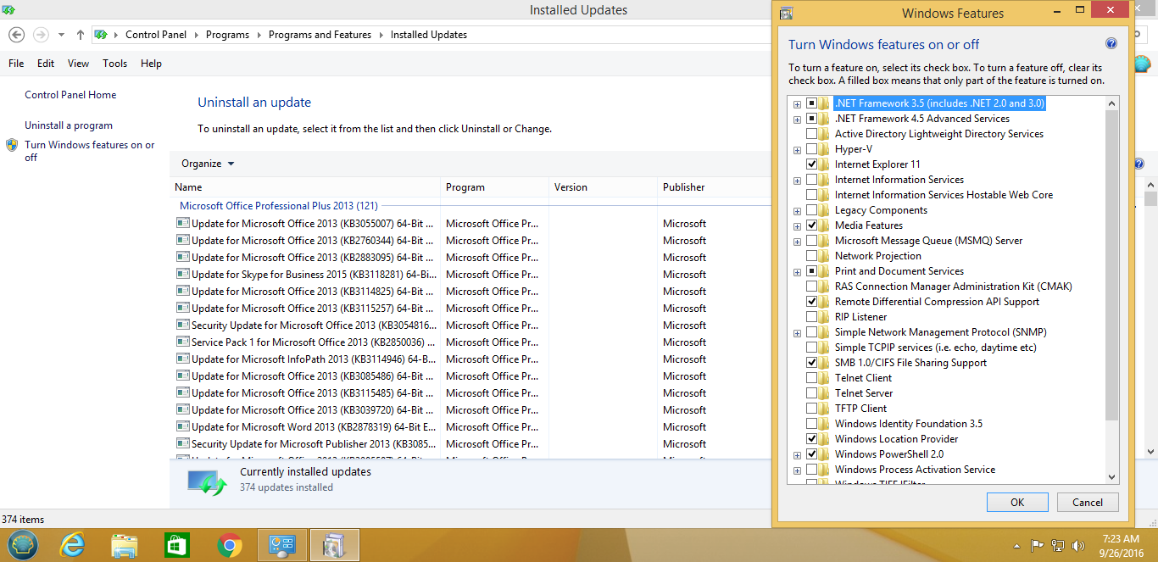
Task: Click Programs in the address breadcrumb
Action: (227, 35)
